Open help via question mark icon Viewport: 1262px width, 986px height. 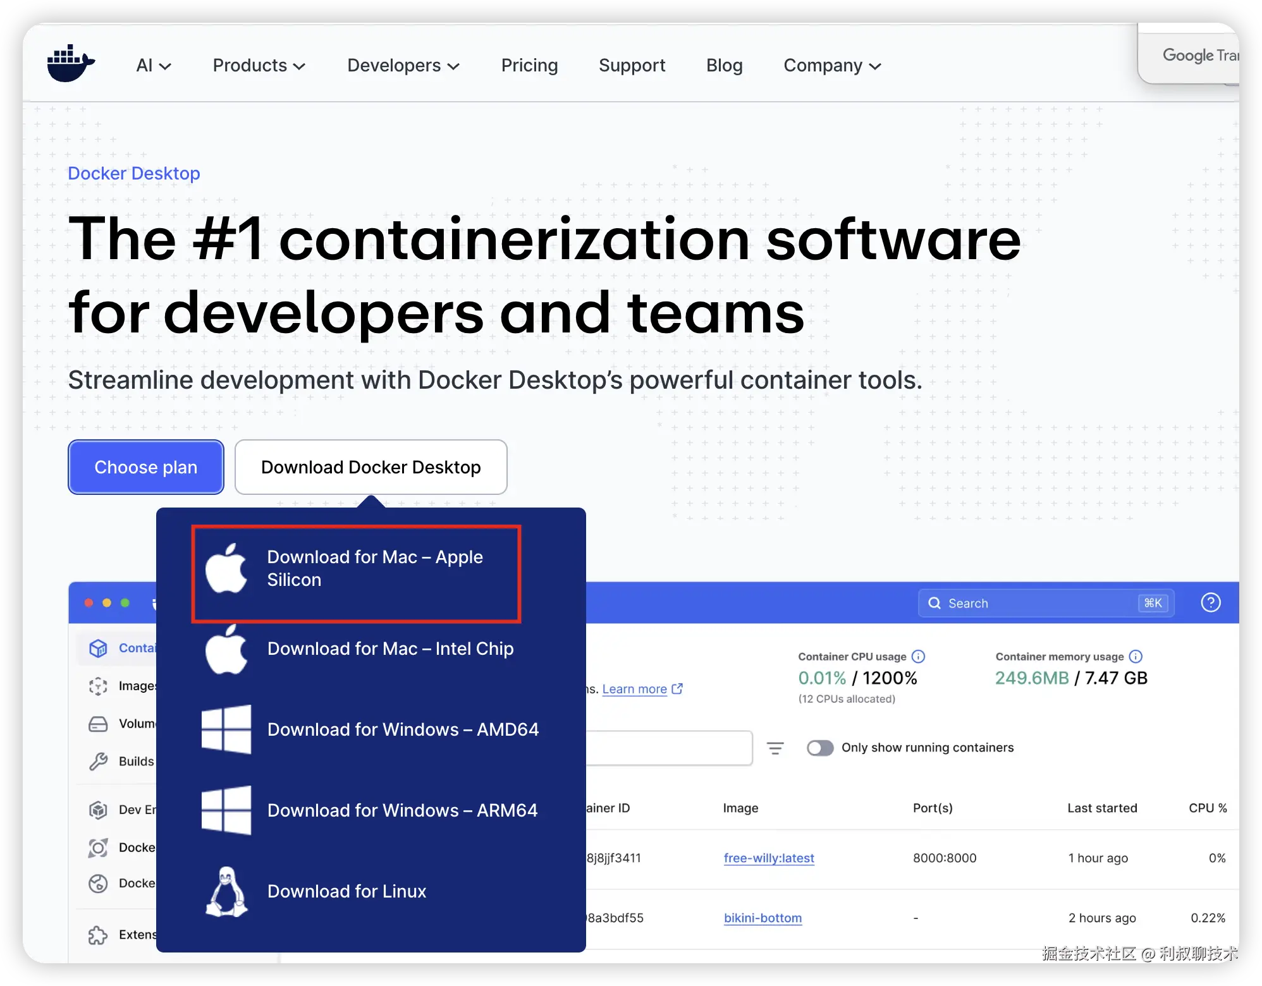coord(1210,602)
